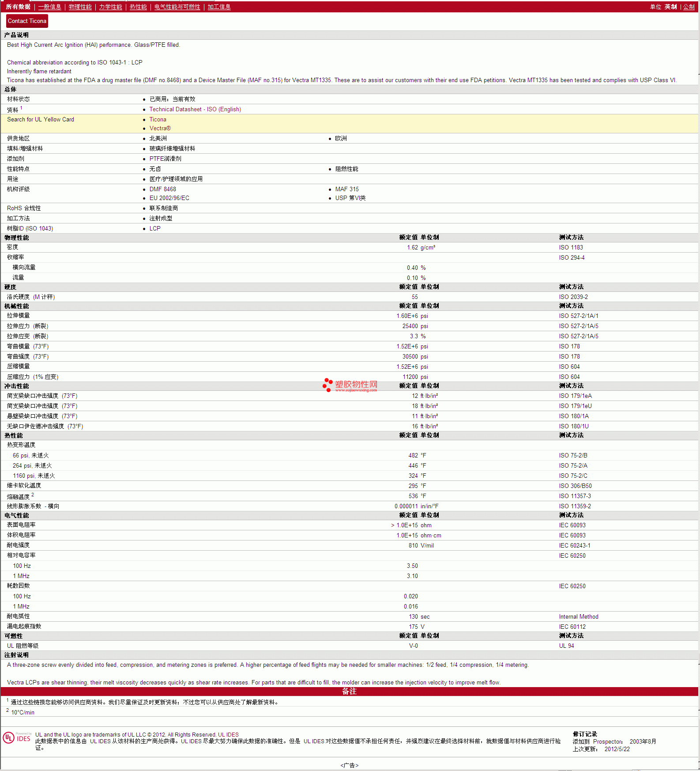Click the 北美洲 availability entry
The height and width of the screenshot is (771, 700).
(158, 138)
